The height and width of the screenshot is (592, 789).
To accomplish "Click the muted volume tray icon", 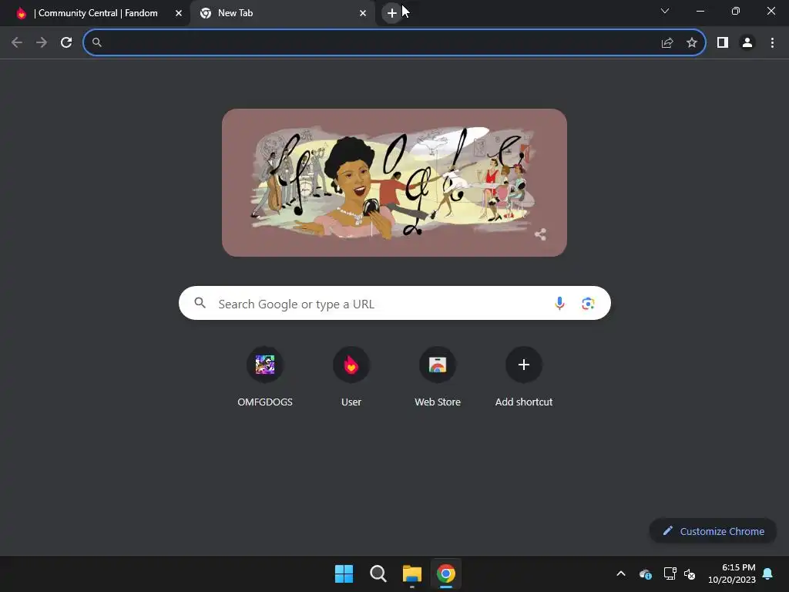I will click(690, 573).
